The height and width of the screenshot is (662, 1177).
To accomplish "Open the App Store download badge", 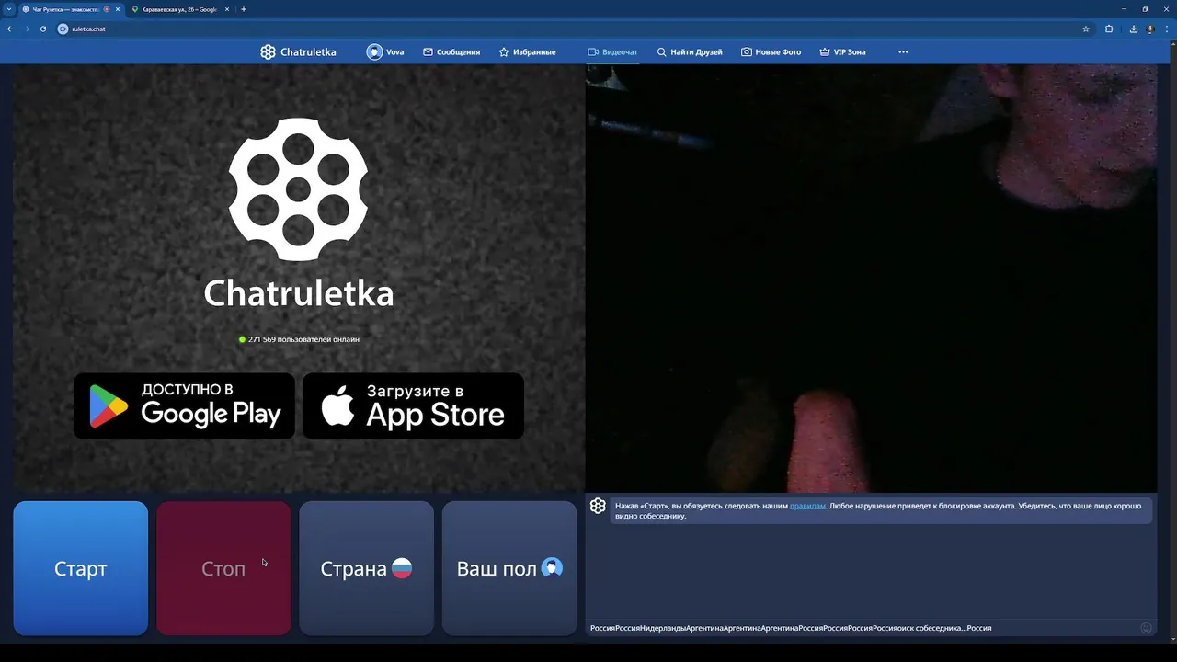I will click(x=413, y=405).
